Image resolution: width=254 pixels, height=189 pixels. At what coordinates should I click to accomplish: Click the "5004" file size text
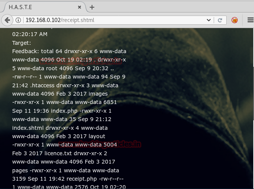[x=110, y=145]
